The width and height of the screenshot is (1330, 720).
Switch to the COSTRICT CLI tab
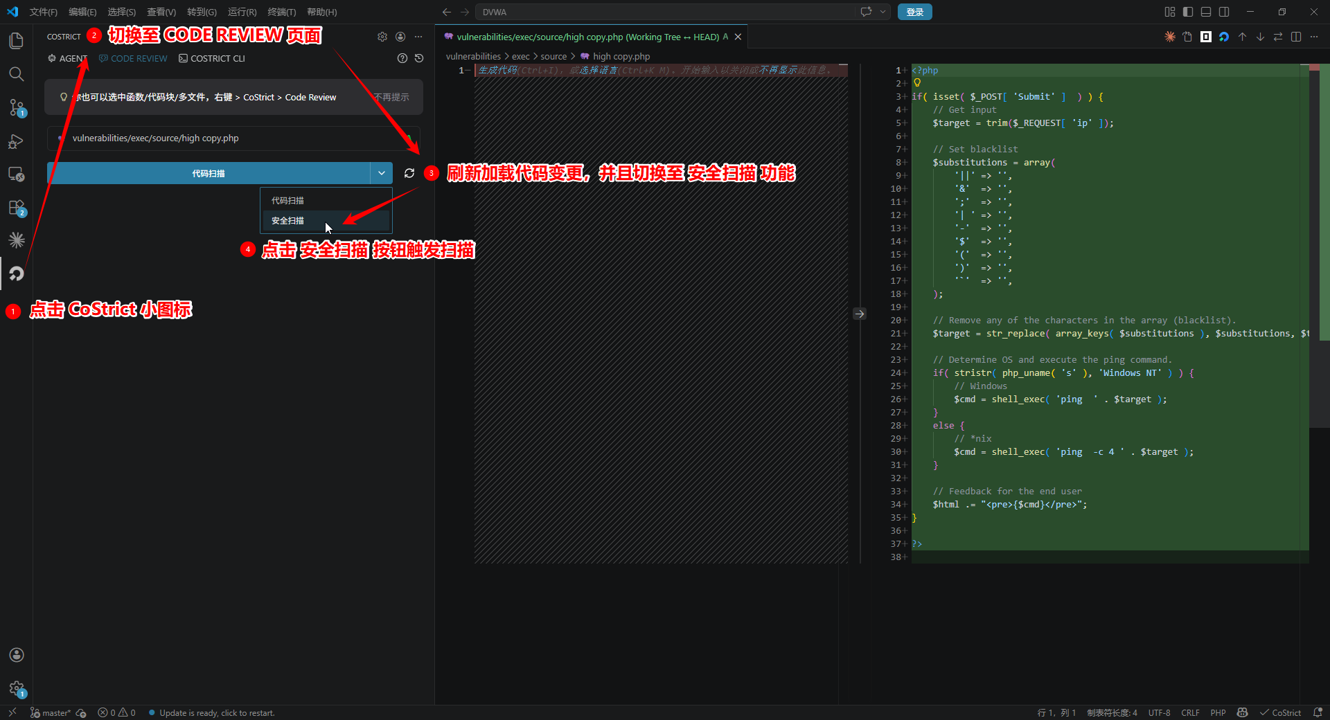tap(212, 59)
